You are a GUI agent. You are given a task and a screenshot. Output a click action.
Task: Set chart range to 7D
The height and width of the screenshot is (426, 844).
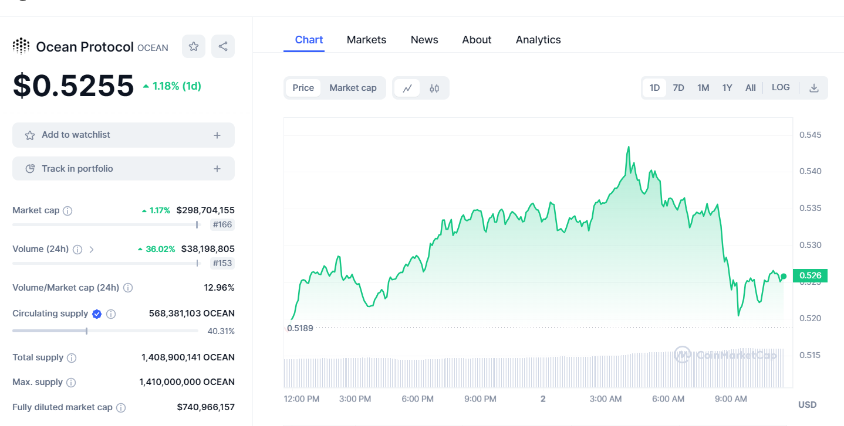point(678,88)
